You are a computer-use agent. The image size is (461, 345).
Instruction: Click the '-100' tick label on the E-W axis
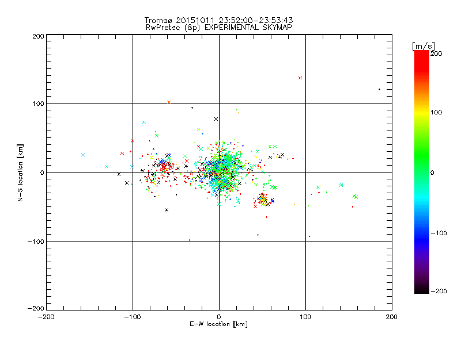pyautogui.click(x=133, y=317)
